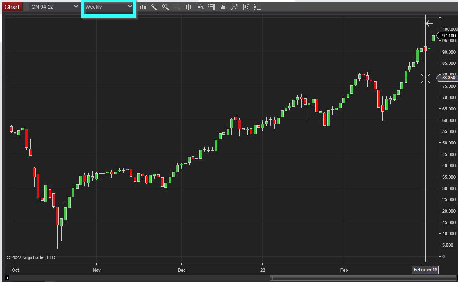Open the chart style bars icon

click(143, 7)
